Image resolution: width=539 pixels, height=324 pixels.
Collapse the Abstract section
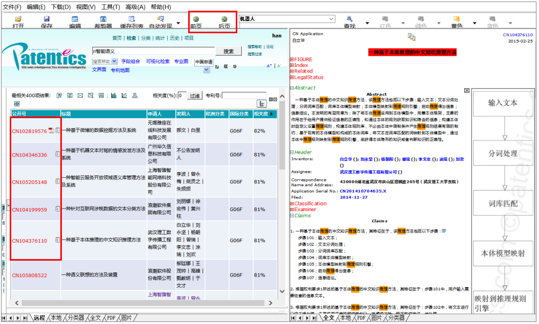tap(292, 88)
